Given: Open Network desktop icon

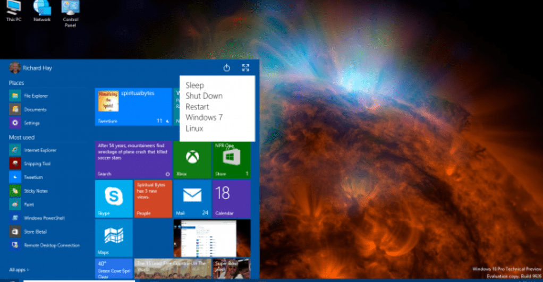Looking at the screenshot, I should [x=42, y=11].
